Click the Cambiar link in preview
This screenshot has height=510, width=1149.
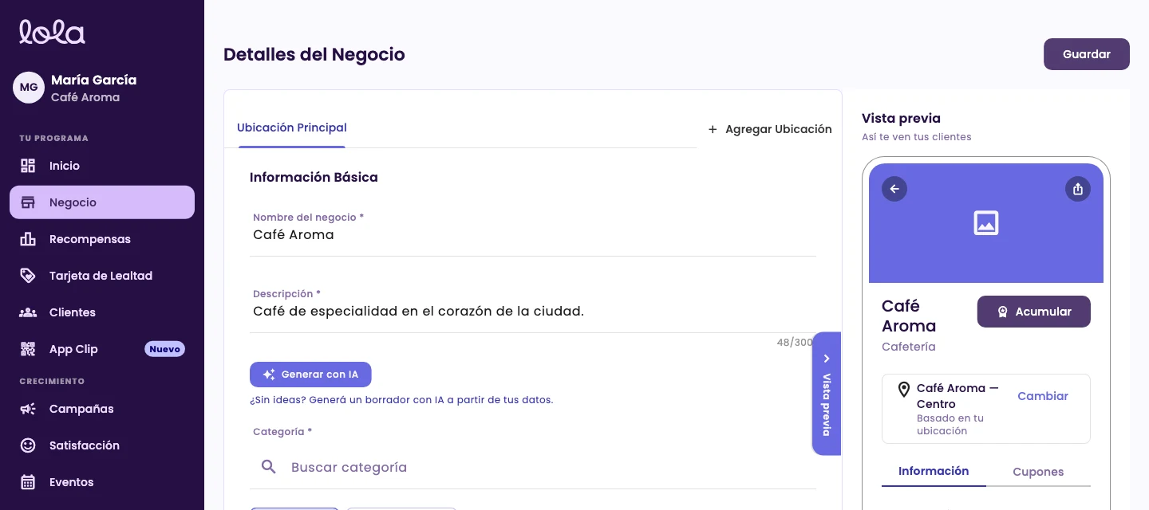coord(1043,396)
